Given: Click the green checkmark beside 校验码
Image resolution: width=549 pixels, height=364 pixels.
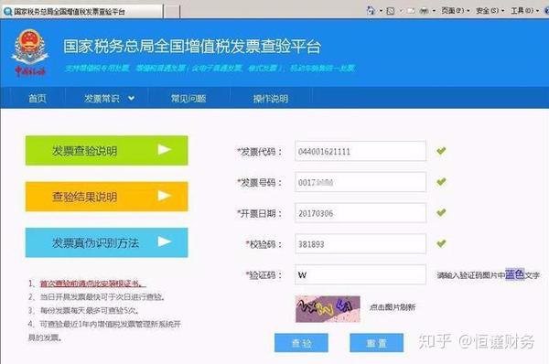Looking at the screenshot, I should (x=441, y=243).
